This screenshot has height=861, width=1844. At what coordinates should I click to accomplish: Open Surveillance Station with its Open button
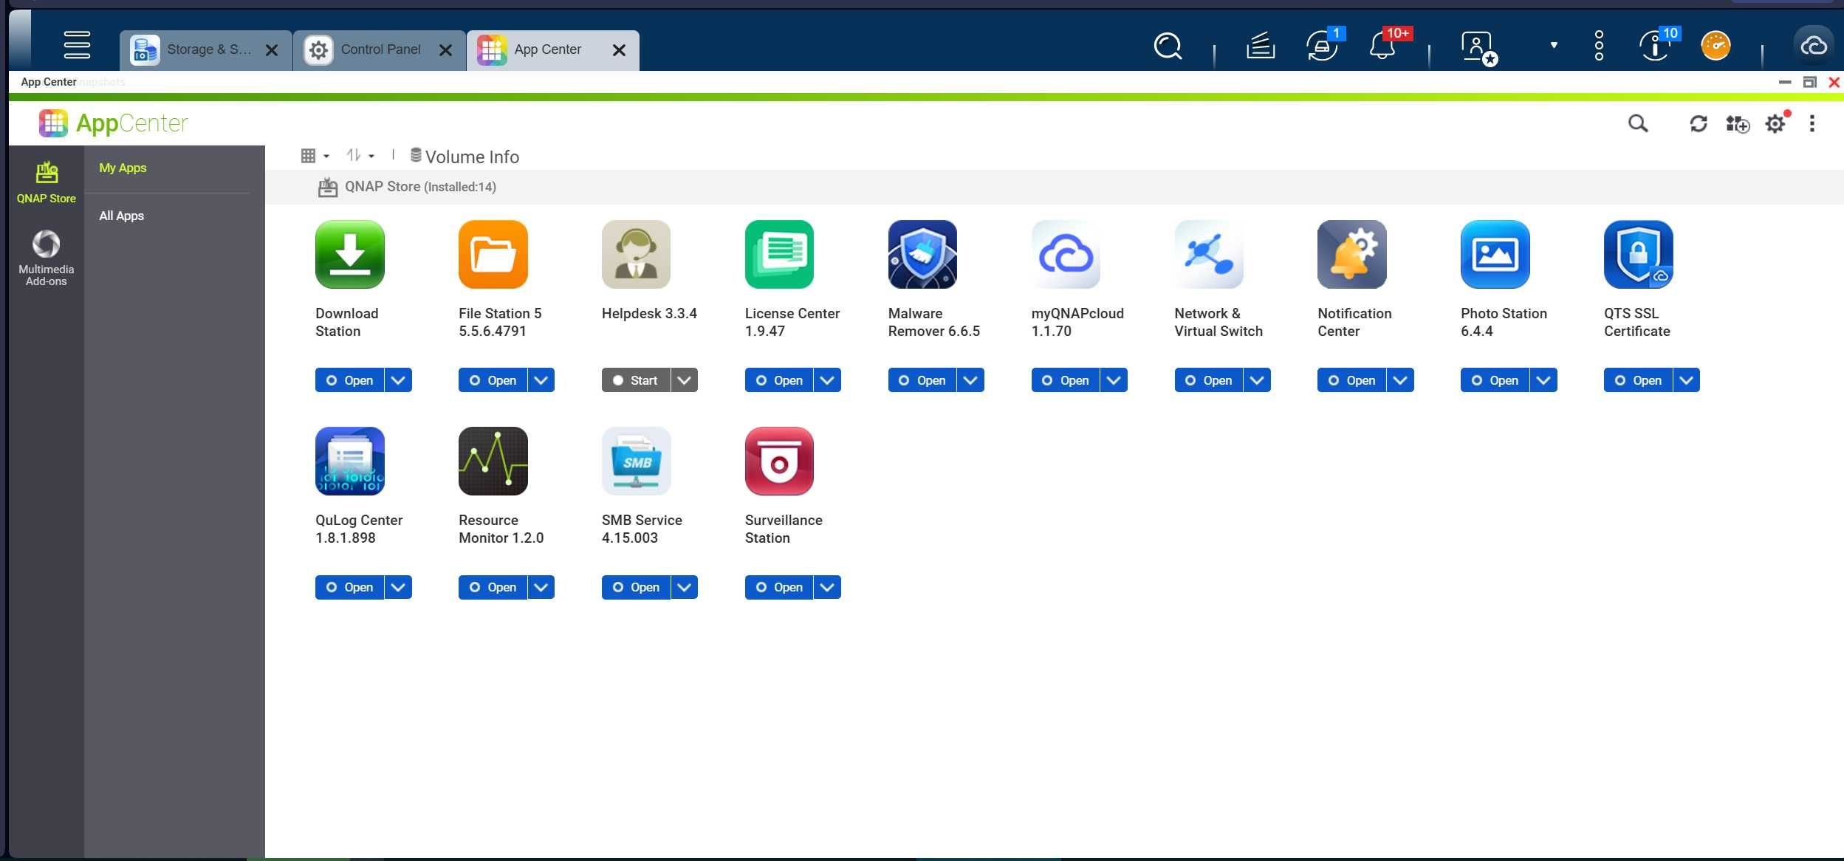(779, 587)
